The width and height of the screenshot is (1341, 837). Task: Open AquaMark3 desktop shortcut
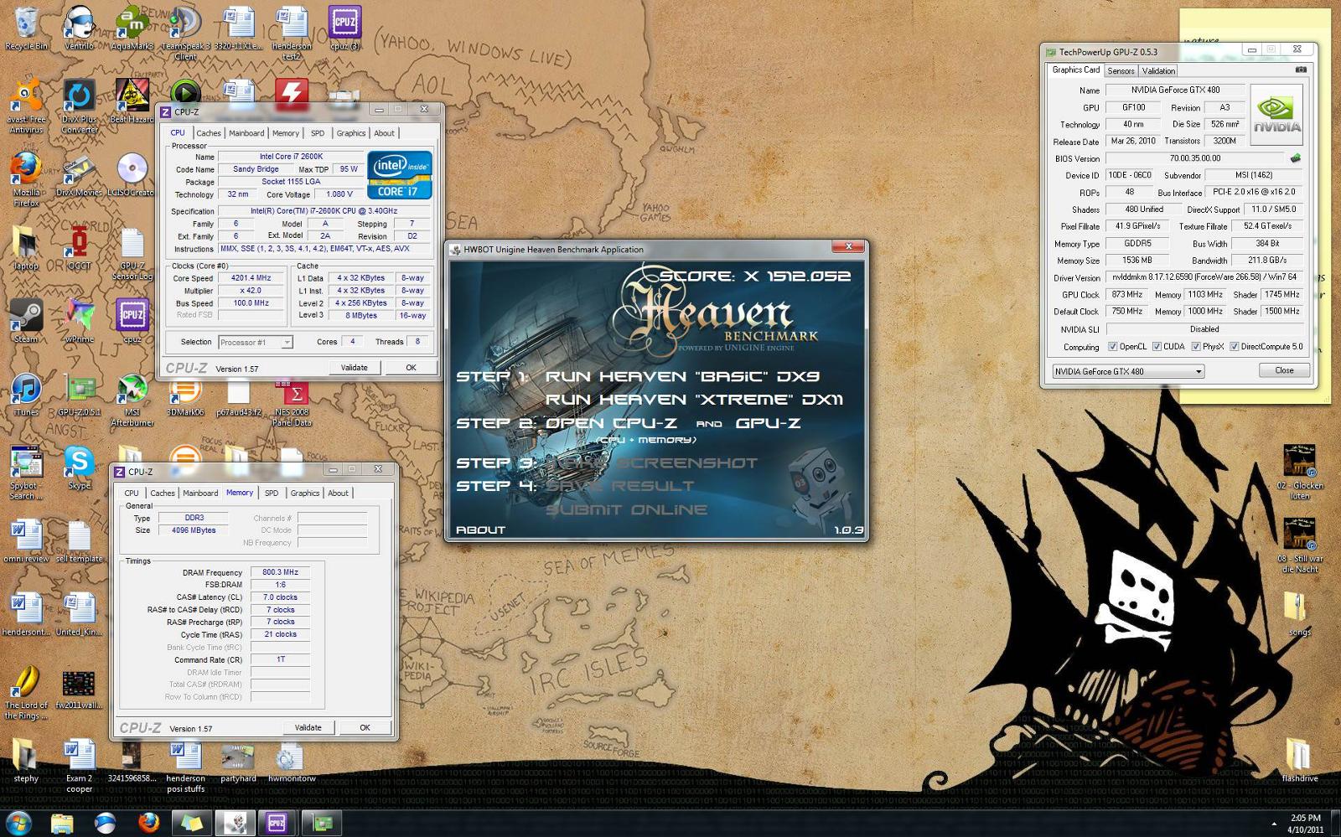(x=132, y=28)
